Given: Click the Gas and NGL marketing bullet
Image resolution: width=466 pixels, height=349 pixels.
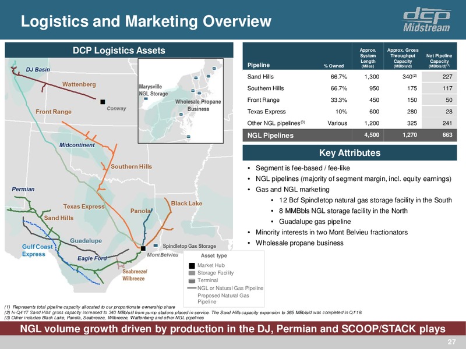Looking at the screenshot, I should (x=292, y=190).
